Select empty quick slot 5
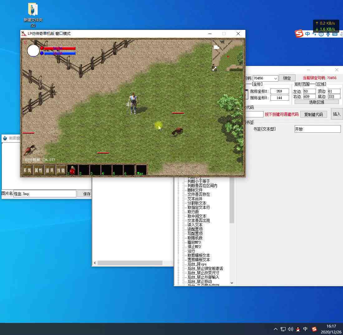The height and width of the screenshot is (335, 343). pos(118,170)
